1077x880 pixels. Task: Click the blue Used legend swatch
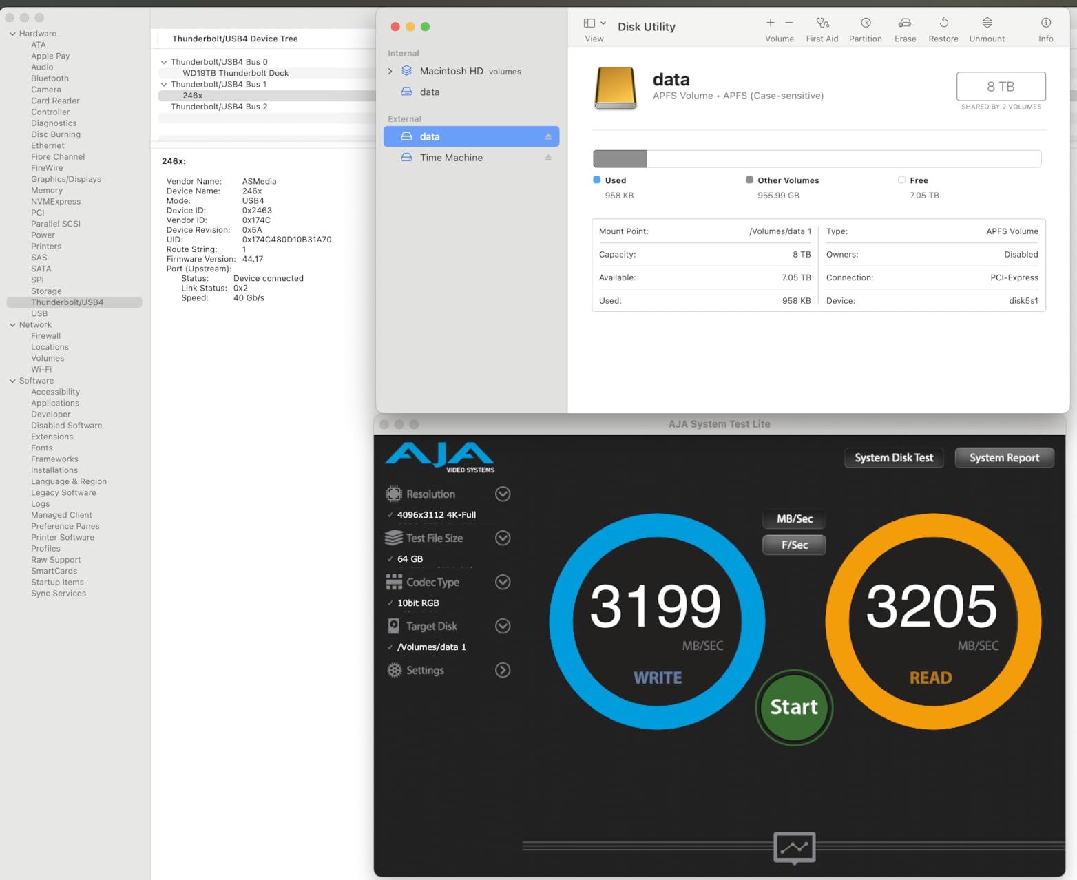click(597, 180)
